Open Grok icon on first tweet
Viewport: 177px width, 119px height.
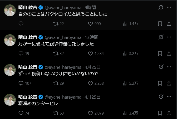[x=160, y=7]
